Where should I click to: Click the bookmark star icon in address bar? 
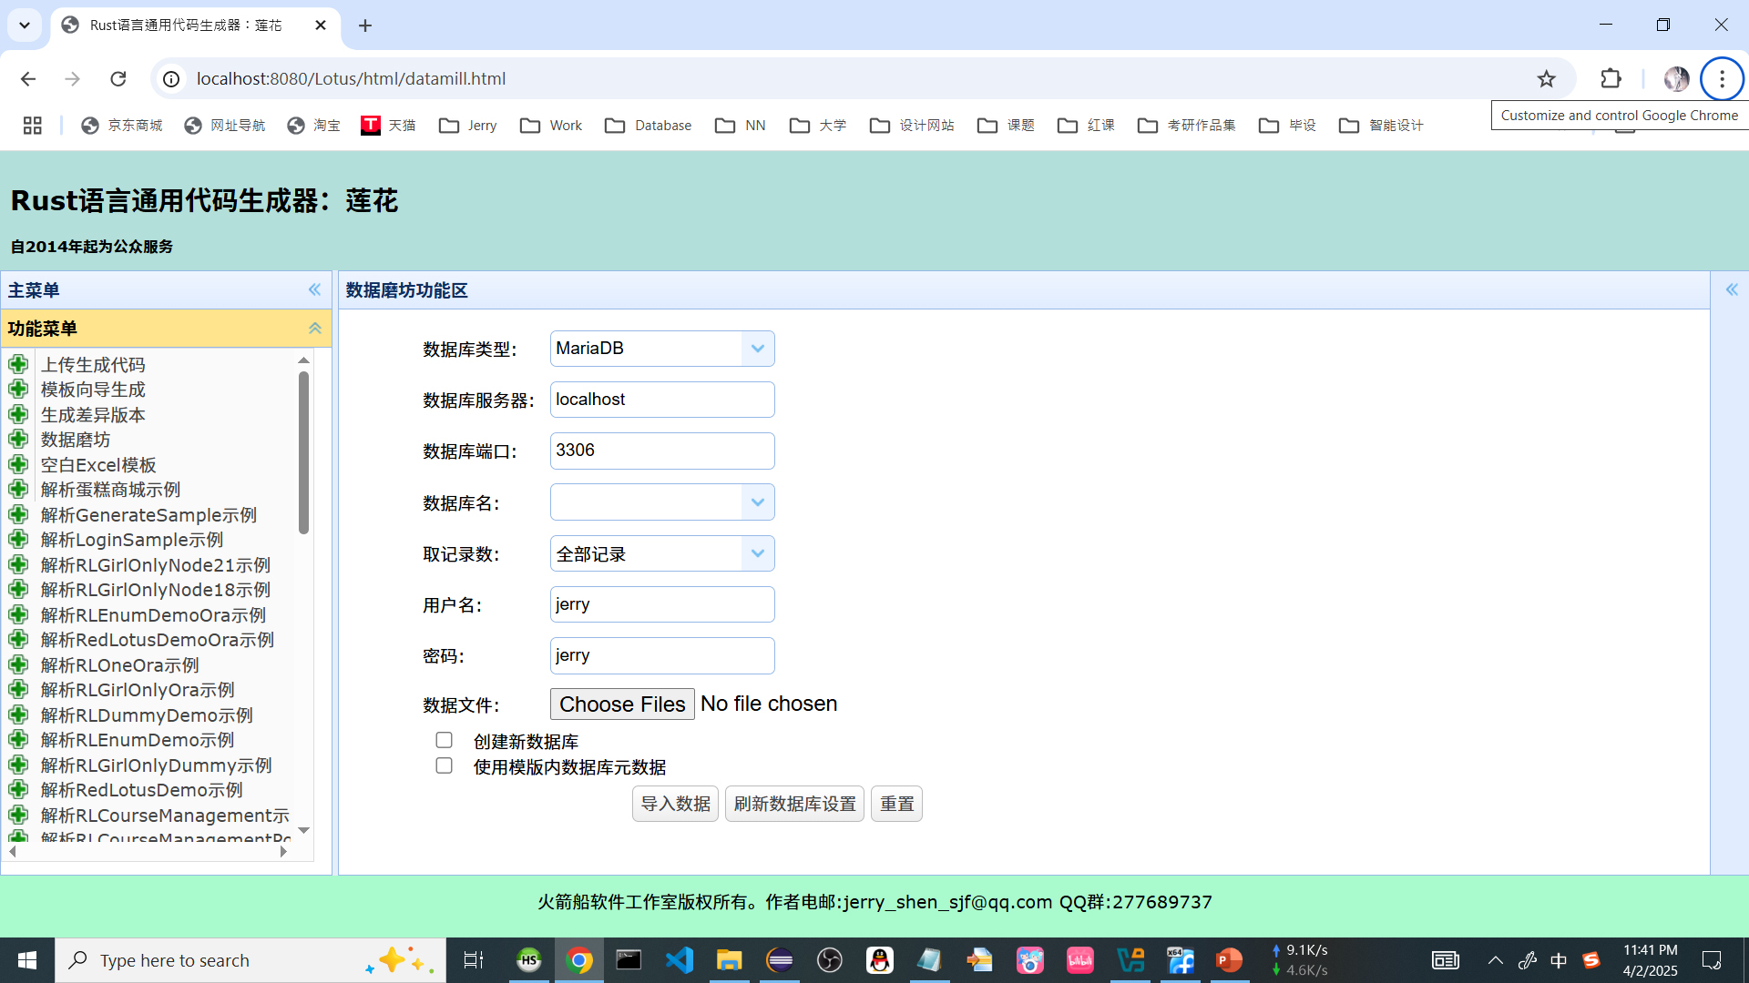click(x=1546, y=79)
